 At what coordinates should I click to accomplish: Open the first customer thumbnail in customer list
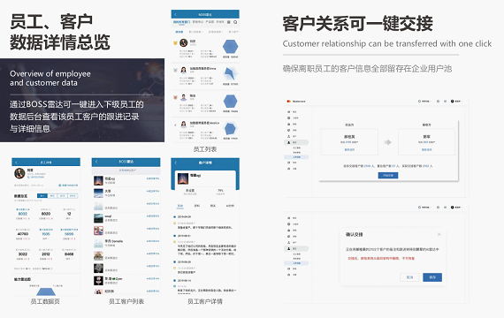point(98,180)
